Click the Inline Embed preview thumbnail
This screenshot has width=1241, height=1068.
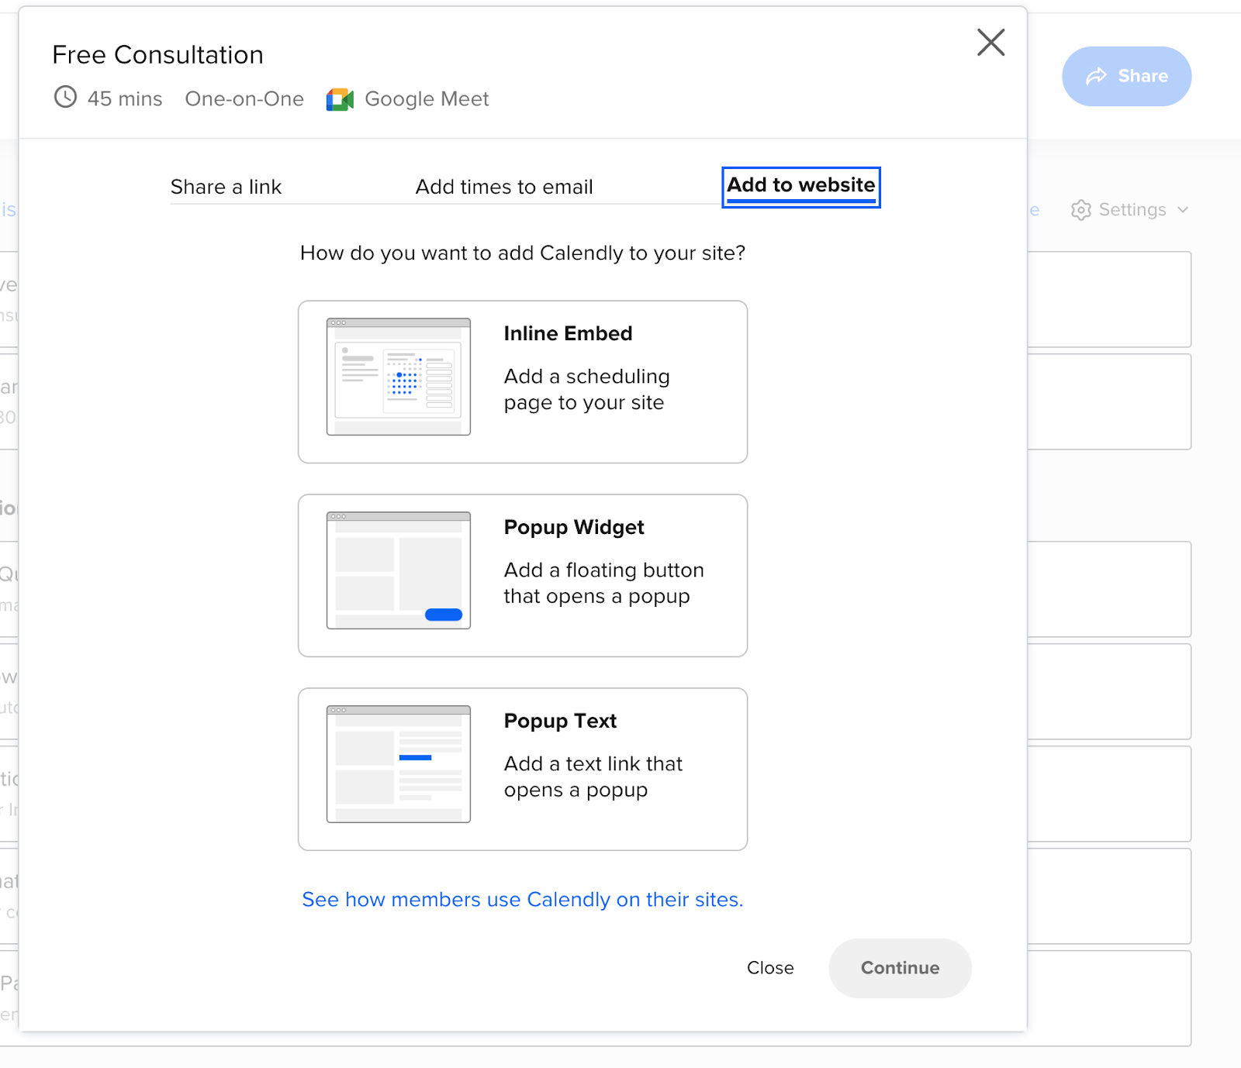pos(399,377)
